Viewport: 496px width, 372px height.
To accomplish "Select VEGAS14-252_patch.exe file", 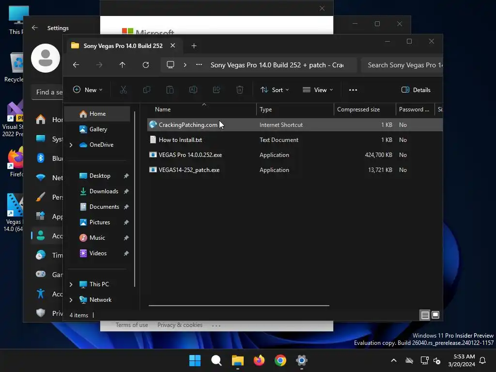I will (x=295, y=170).
